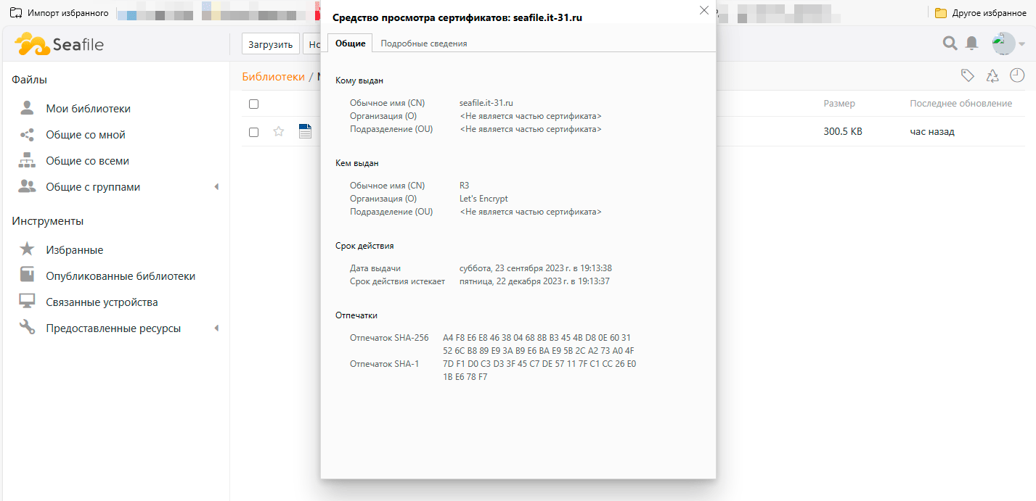This screenshot has height=501, width=1036.
Task: Switch to Подробные сведения tab
Action: [x=424, y=44]
